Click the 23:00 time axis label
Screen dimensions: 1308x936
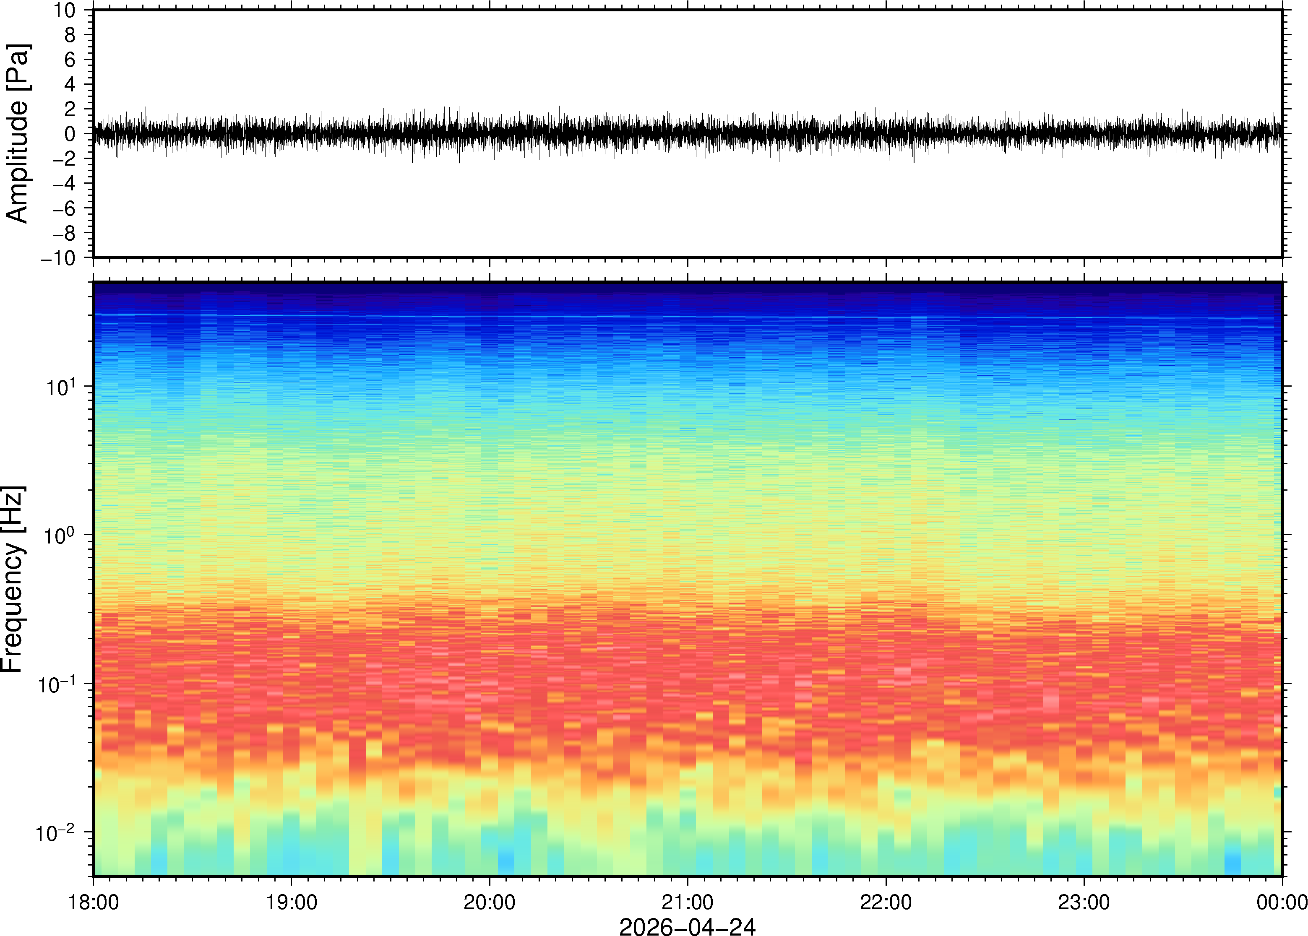pyautogui.click(x=1084, y=902)
